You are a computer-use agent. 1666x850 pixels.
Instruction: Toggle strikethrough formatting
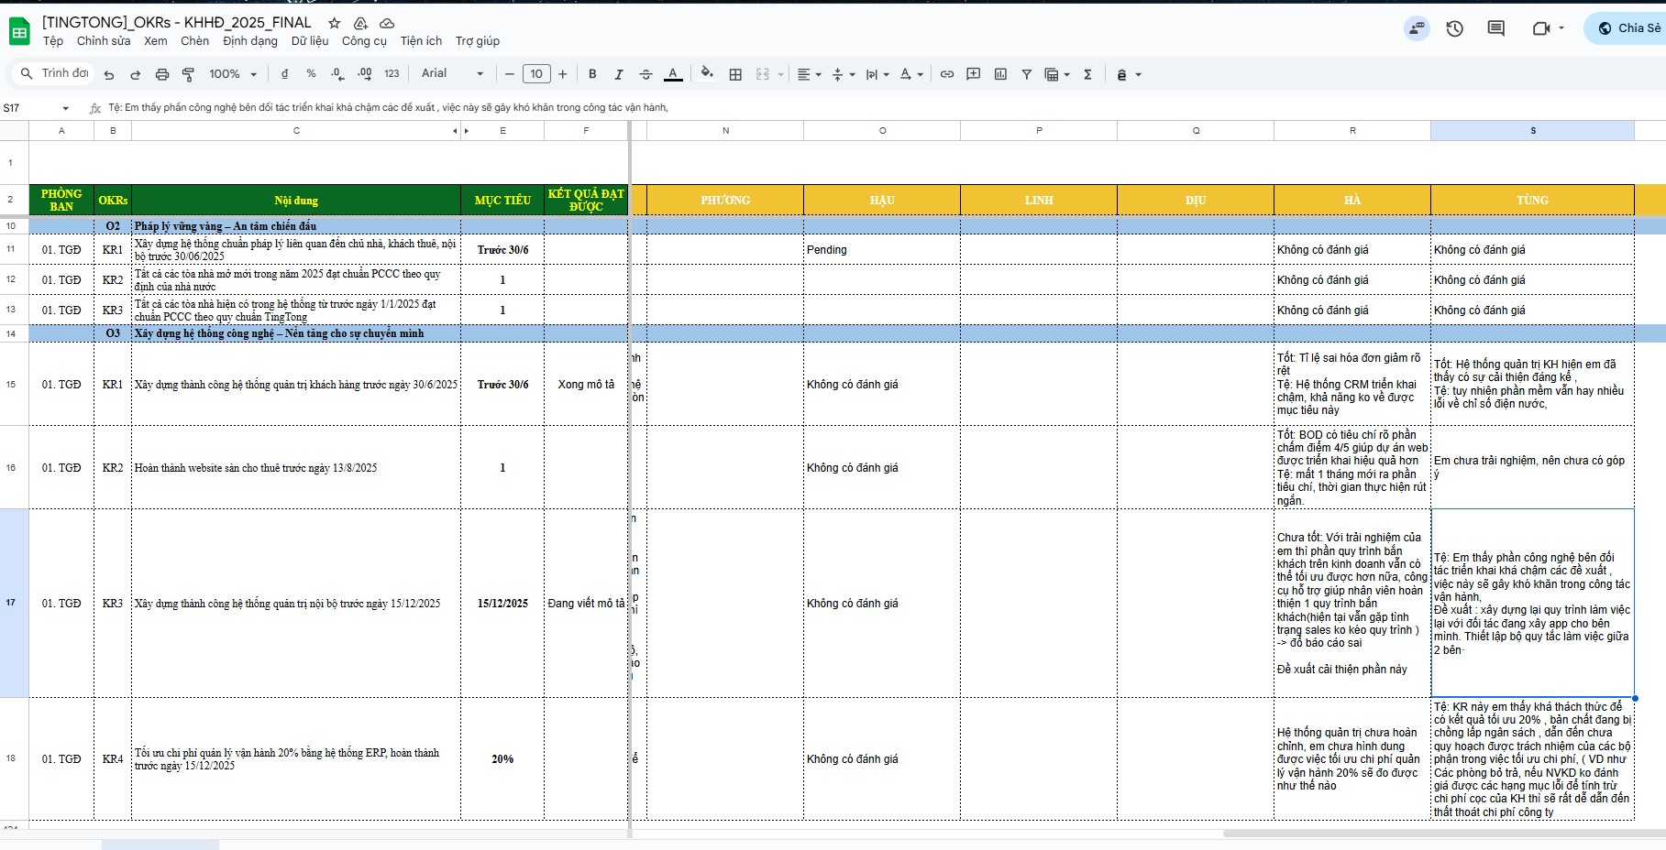[x=645, y=74]
